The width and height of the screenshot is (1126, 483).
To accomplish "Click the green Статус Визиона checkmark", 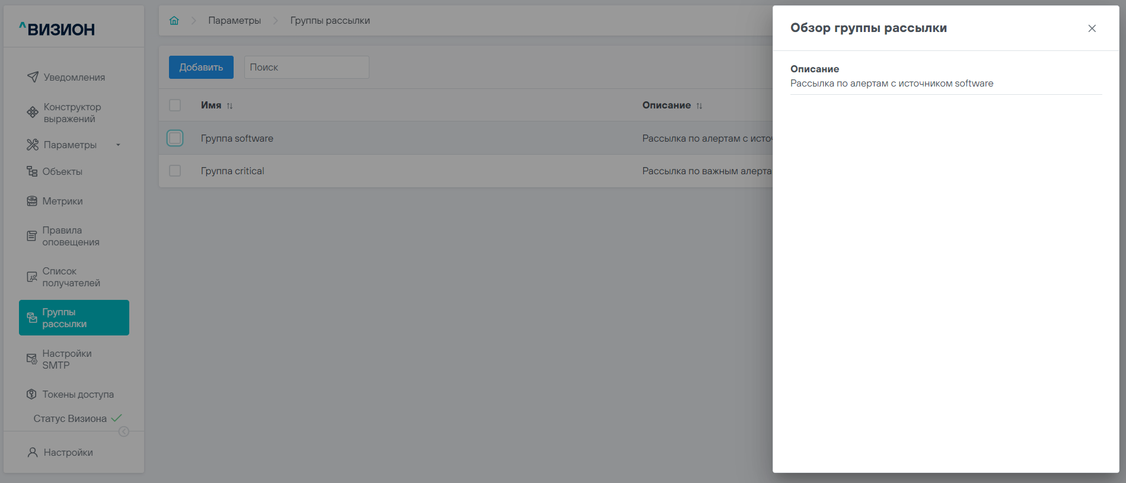I will coord(117,418).
